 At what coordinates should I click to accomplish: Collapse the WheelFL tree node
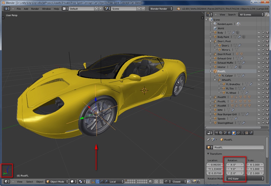tap(215, 80)
